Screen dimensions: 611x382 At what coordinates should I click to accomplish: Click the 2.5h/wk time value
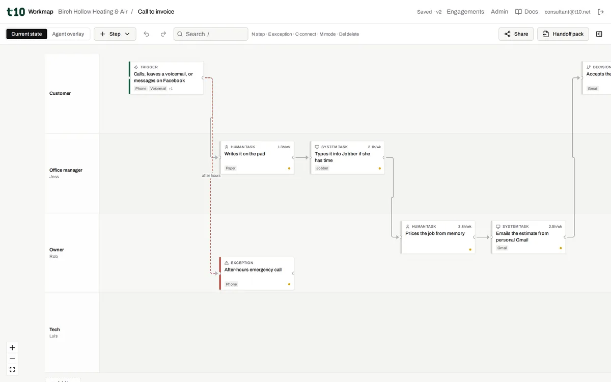(556, 227)
